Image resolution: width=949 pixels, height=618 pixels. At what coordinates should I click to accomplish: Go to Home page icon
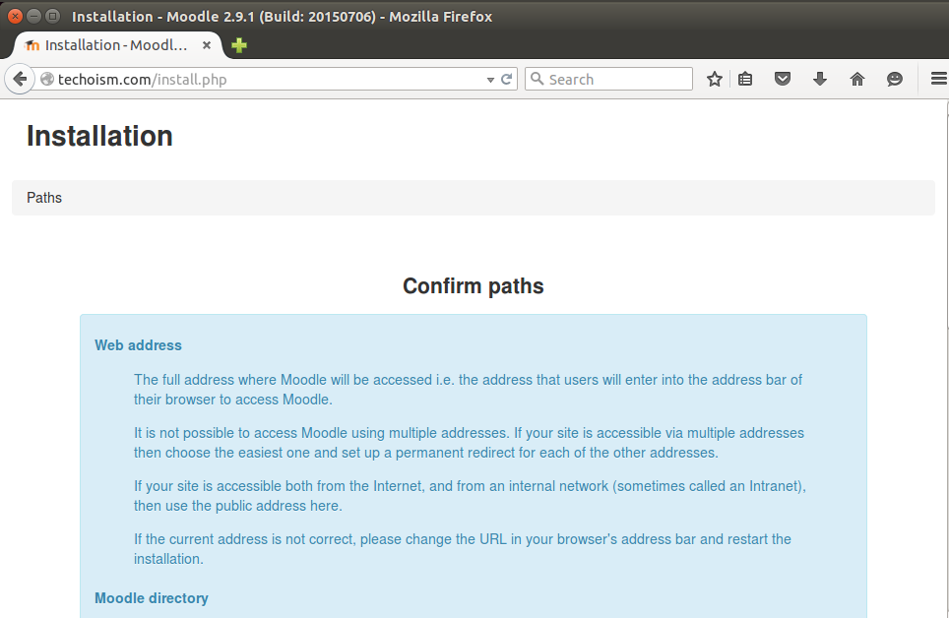coord(857,79)
